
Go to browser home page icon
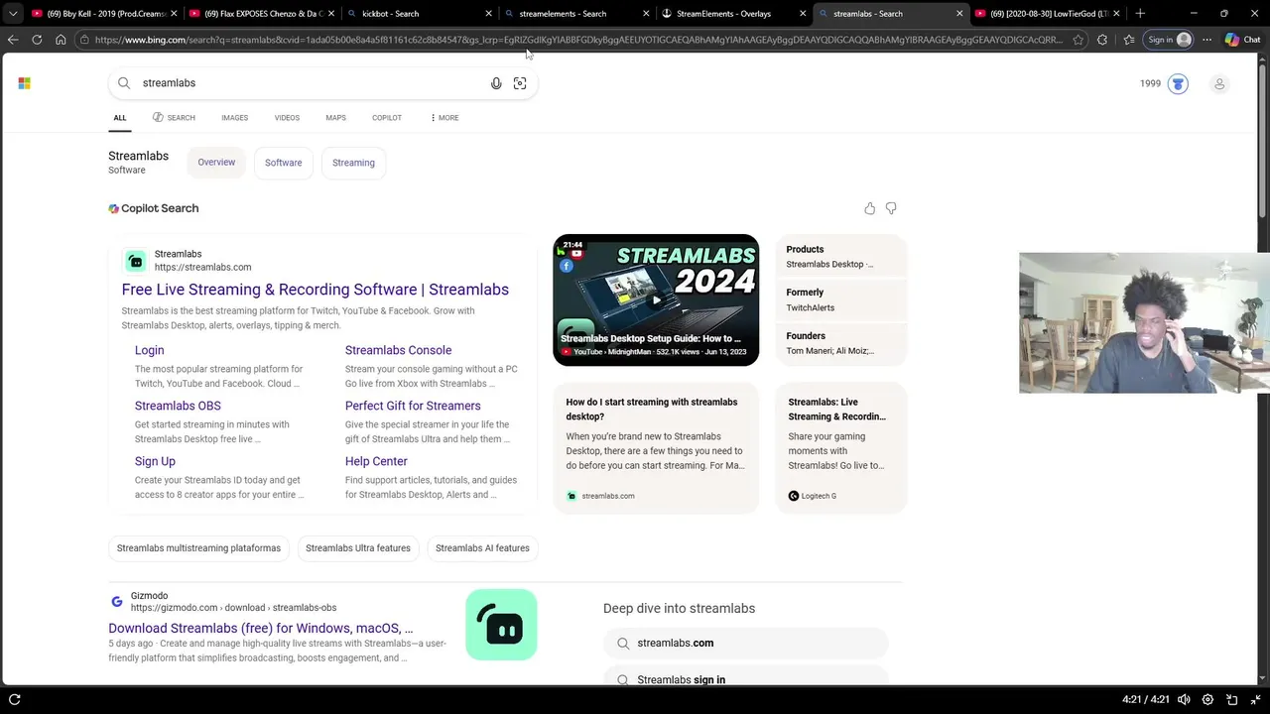61,40
